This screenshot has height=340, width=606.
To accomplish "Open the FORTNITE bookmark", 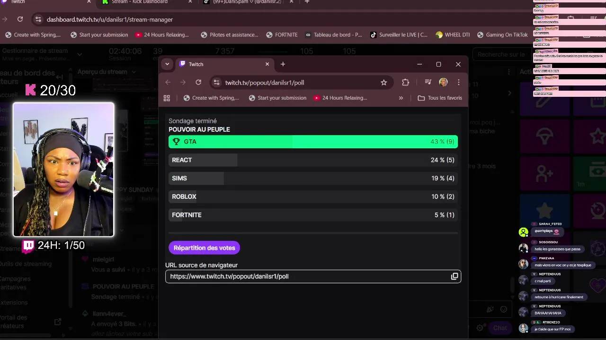I will tap(282, 35).
